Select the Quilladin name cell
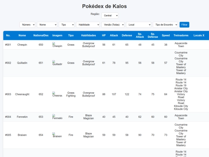The height and width of the screenshot is (157, 209). 22,63
